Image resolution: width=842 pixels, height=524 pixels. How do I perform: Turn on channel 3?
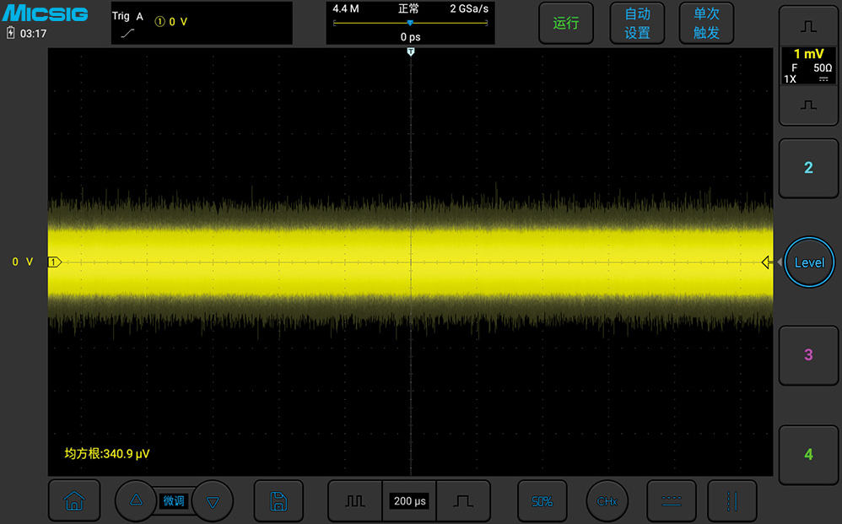tap(808, 355)
